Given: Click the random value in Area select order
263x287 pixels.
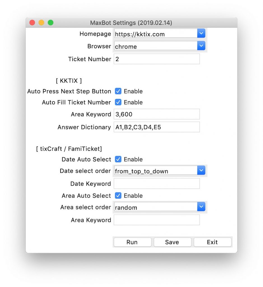Looking at the screenshot, I should 126,208.
